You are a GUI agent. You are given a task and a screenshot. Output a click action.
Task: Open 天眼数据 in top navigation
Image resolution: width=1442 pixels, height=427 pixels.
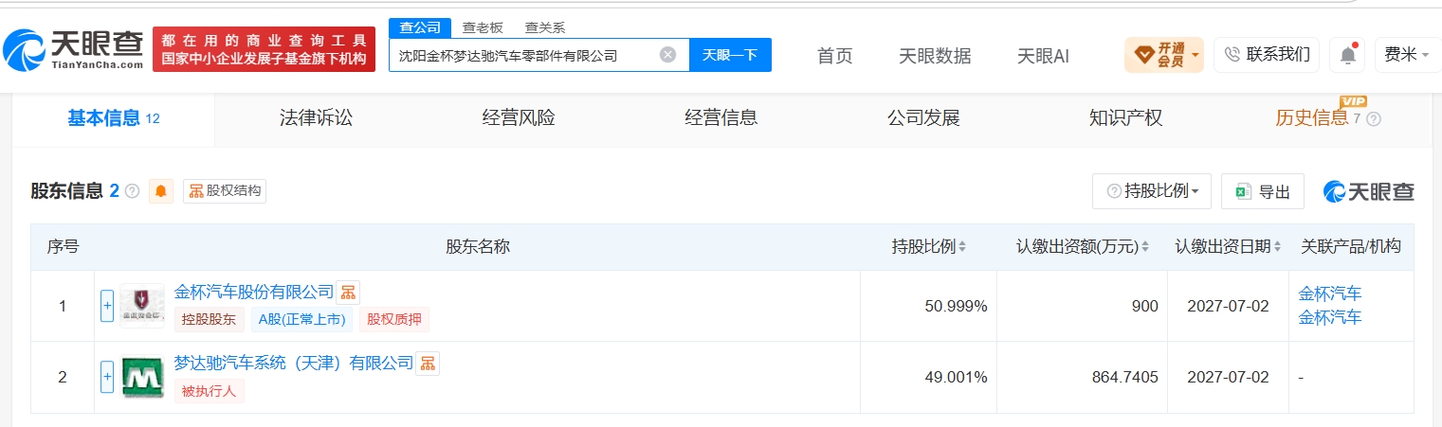pyautogui.click(x=935, y=56)
